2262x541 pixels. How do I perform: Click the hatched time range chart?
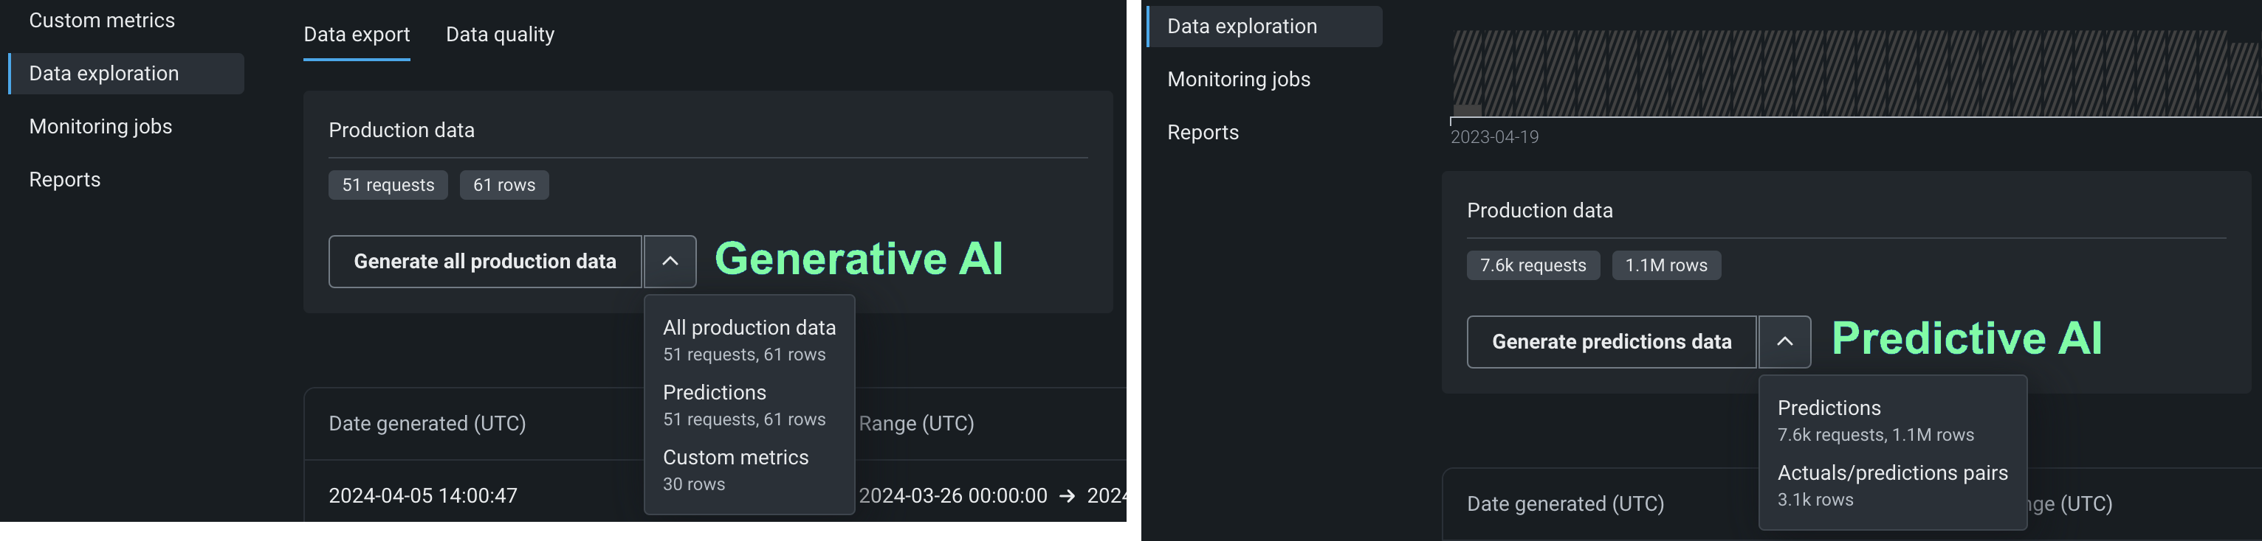[1853, 73]
